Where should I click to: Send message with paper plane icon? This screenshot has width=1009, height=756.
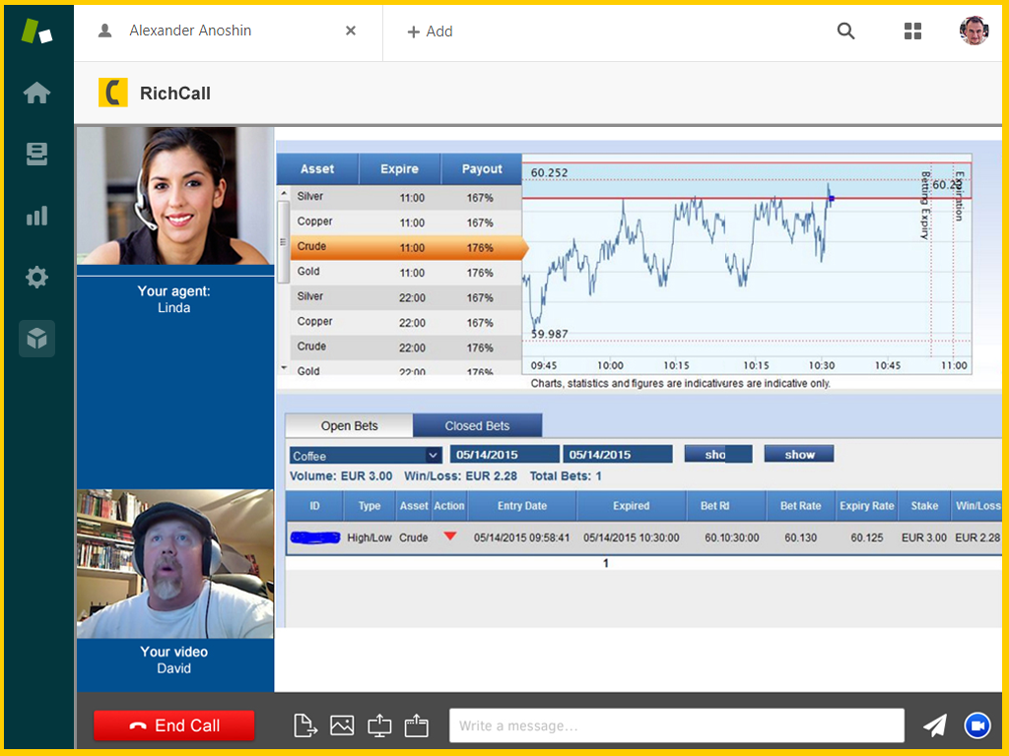tap(934, 725)
